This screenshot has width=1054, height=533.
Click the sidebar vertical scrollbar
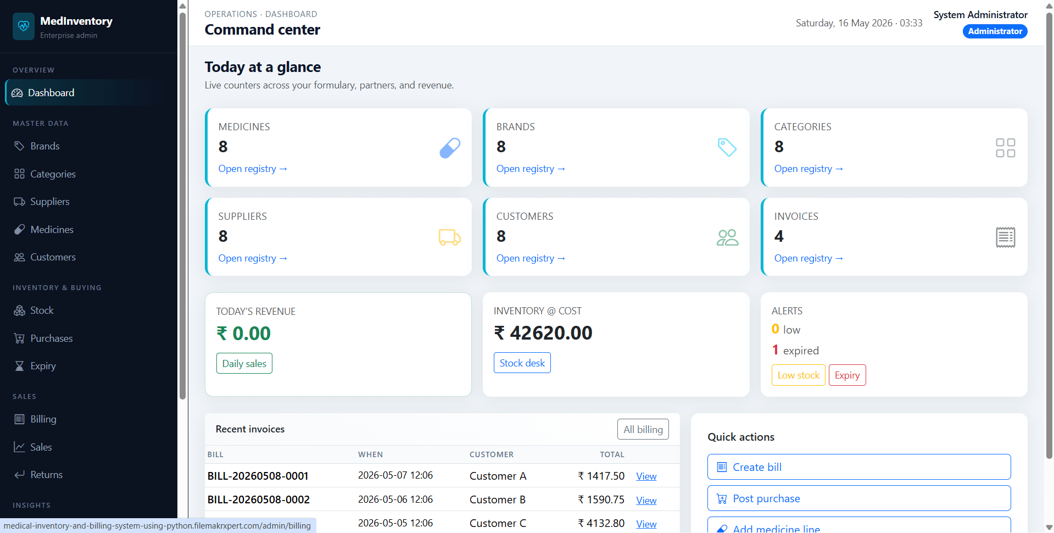tap(183, 206)
